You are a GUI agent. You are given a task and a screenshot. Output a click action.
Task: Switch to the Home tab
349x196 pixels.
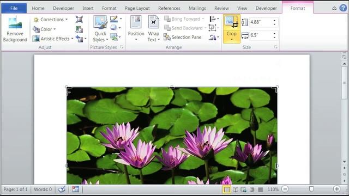click(x=38, y=8)
